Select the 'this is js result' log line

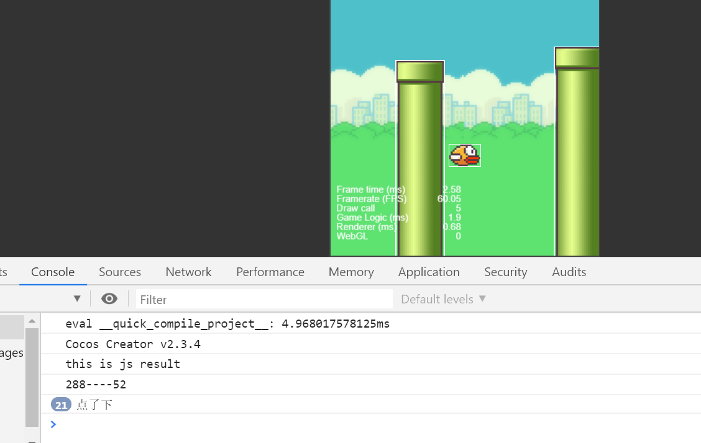point(122,364)
